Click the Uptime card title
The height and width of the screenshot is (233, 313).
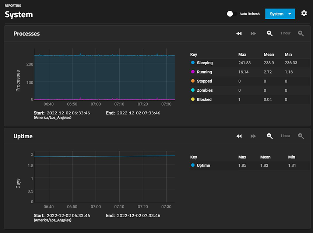pyautogui.click(x=23, y=136)
